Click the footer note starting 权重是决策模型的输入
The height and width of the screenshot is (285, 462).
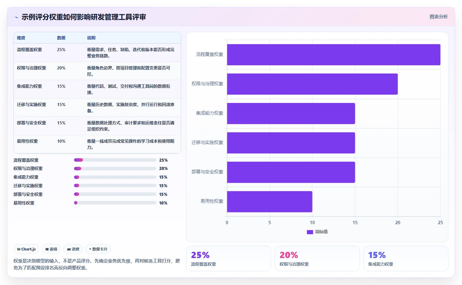[96, 264]
